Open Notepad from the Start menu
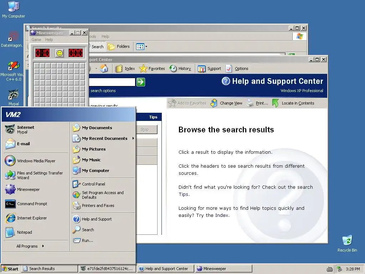This screenshot has width=365, height=274. (36, 232)
